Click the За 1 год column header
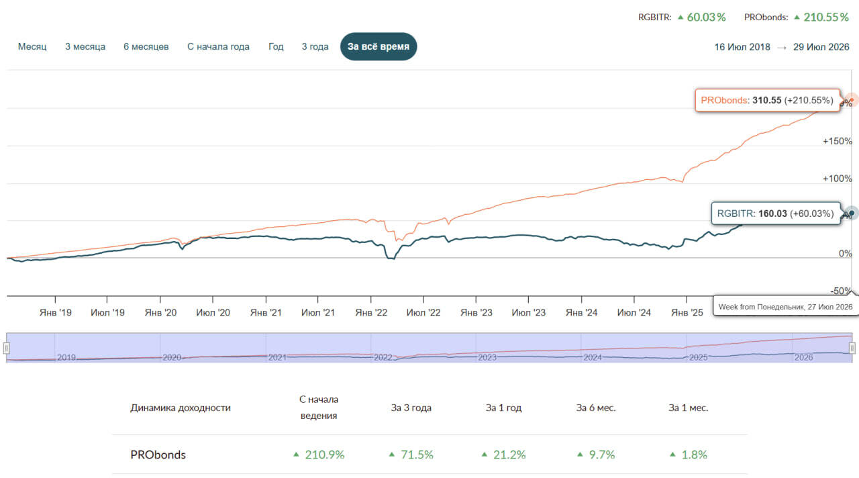Viewport: 859px width, 478px height. [504, 408]
